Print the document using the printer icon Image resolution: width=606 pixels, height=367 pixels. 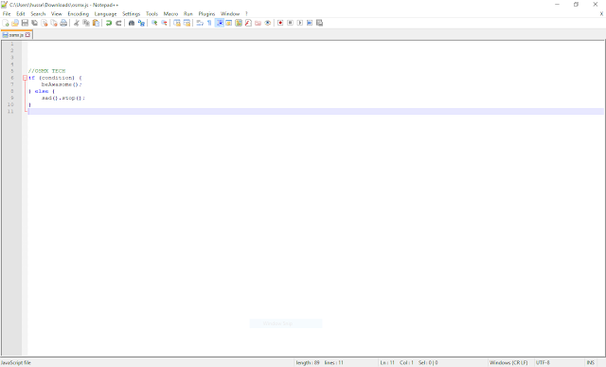(x=63, y=23)
